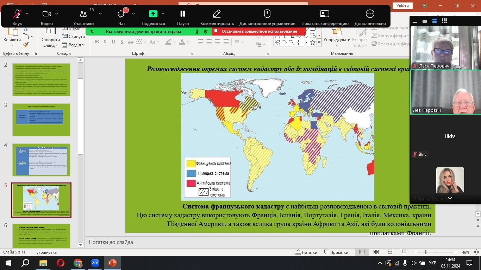This screenshot has height=270, width=481.
Task: Open the Примітки comments pane
Action: [x=336, y=252]
